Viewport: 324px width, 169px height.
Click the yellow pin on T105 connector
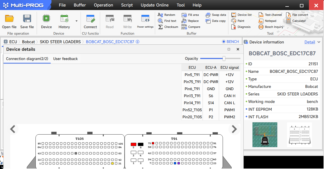112,163
